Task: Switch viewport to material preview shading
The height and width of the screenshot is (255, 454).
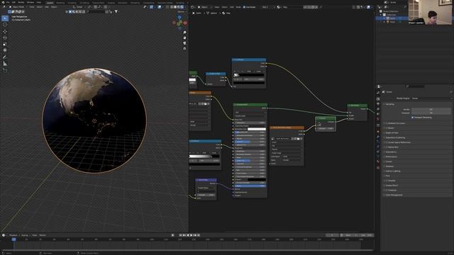Action: [x=179, y=7]
